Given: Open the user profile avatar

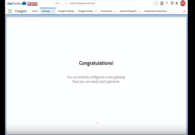Looking at the screenshot, I should (x=183, y=3).
